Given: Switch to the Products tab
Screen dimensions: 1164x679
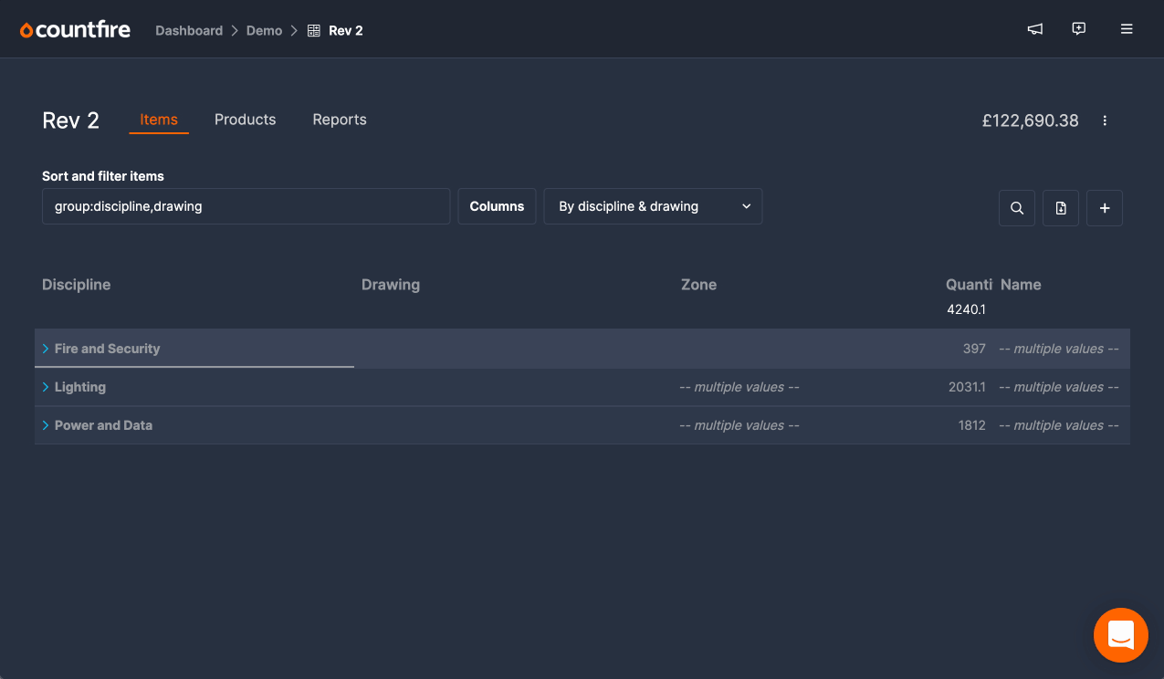Looking at the screenshot, I should pos(245,119).
